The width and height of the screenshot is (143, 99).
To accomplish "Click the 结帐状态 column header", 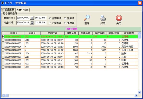I will click(x=129, y=33).
